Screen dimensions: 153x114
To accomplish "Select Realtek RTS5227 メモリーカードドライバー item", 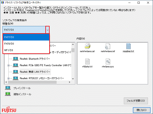I will click(42, 78).
